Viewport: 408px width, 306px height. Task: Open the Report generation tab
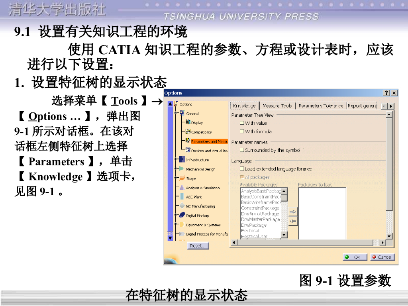[362, 106]
